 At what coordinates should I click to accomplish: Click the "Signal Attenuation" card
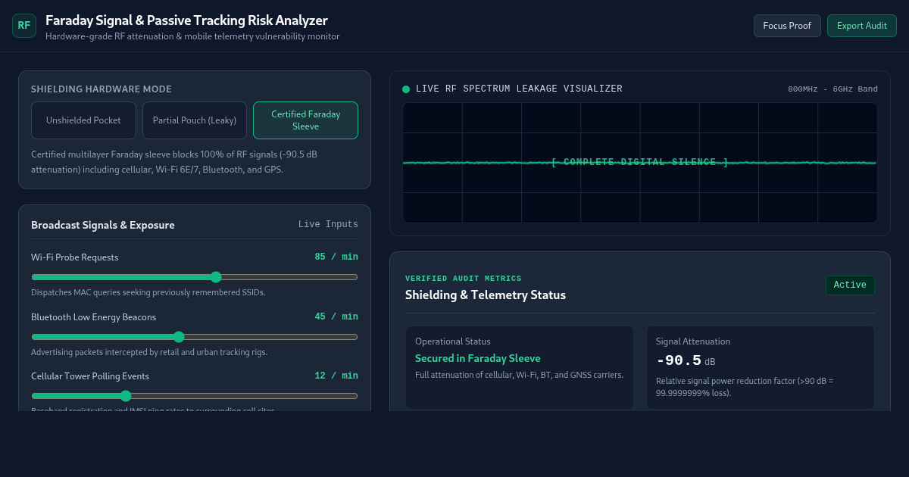(x=761, y=368)
